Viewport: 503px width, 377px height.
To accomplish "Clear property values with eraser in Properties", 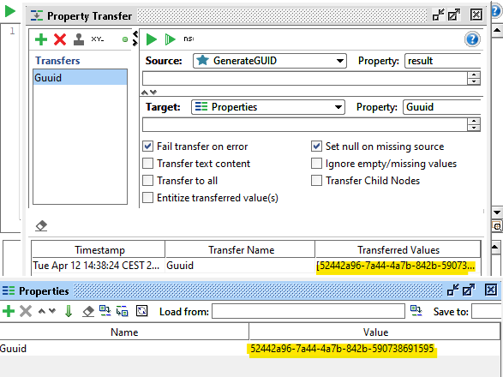I will click(88, 311).
